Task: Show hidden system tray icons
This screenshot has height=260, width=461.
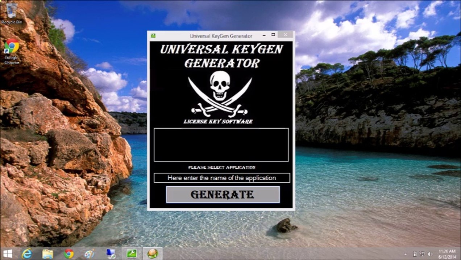Action: click(x=405, y=254)
